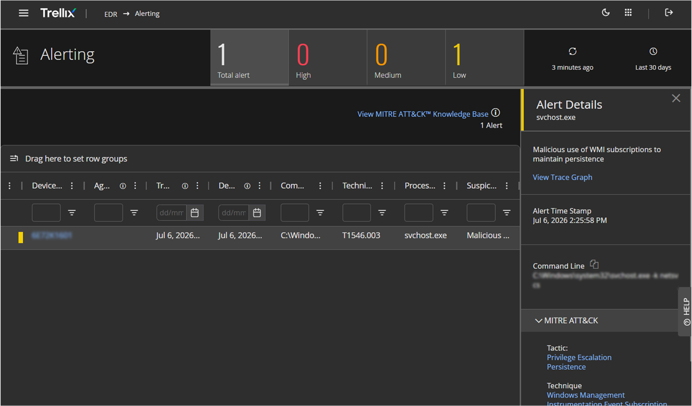Screen dimensions: 692x406
Task: Open Windows Management technique link
Action: point(607,399)
